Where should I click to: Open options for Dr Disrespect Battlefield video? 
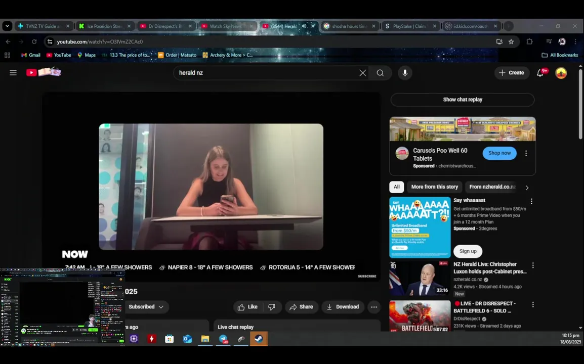[x=533, y=304]
